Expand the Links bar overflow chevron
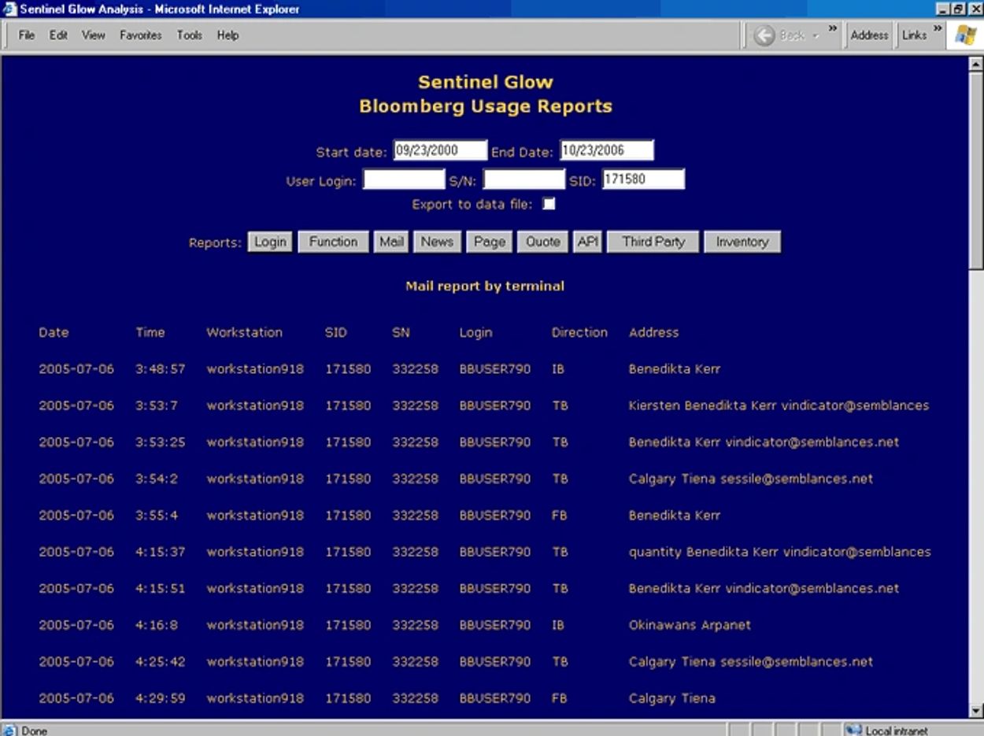The width and height of the screenshot is (984, 736). (938, 30)
